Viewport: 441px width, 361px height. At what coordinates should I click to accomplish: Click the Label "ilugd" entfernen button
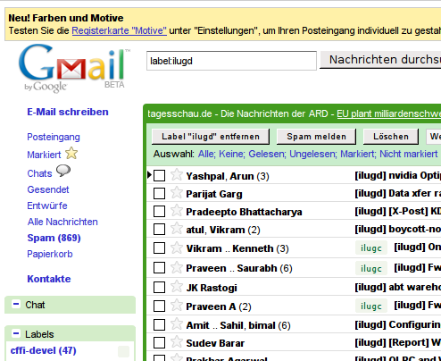click(211, 137)
